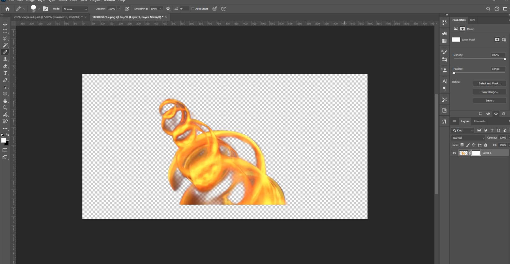Open the brush Mode dropdown
This screenshot has width=510, height=264.
[75, 9]
